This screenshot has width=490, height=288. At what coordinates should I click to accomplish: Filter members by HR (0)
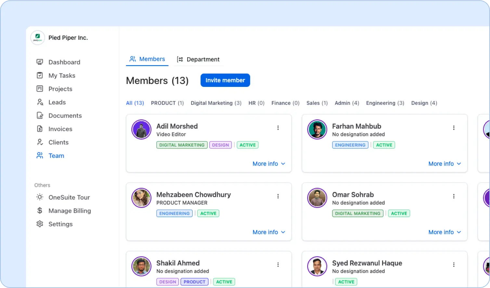pyautogui.click(x=256, y=103)
